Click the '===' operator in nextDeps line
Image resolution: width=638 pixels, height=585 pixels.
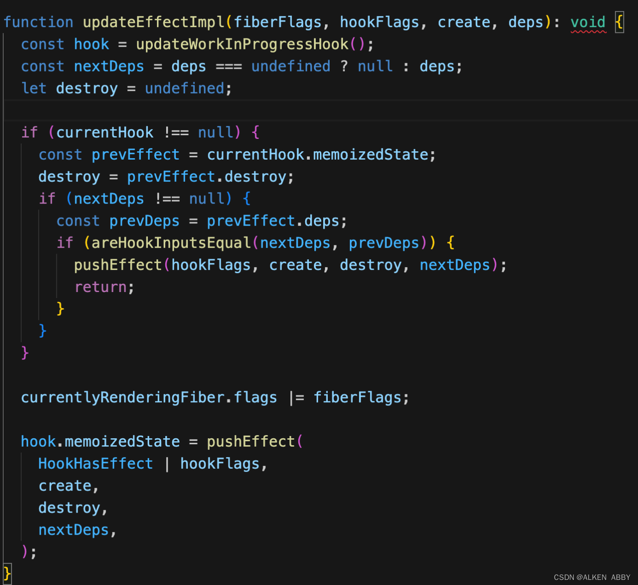pos(229,66)
